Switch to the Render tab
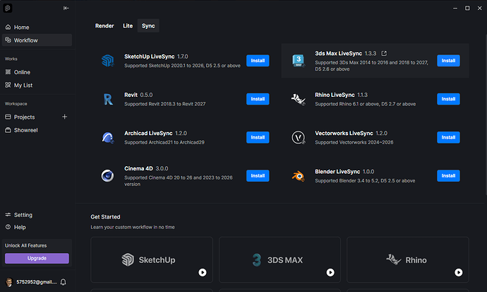This screenshot has width=487, height=292. (104, 26)
